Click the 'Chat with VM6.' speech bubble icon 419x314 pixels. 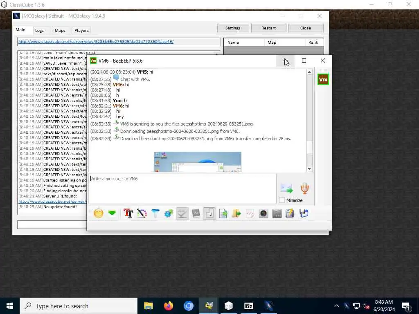click(x=116, y=78)
